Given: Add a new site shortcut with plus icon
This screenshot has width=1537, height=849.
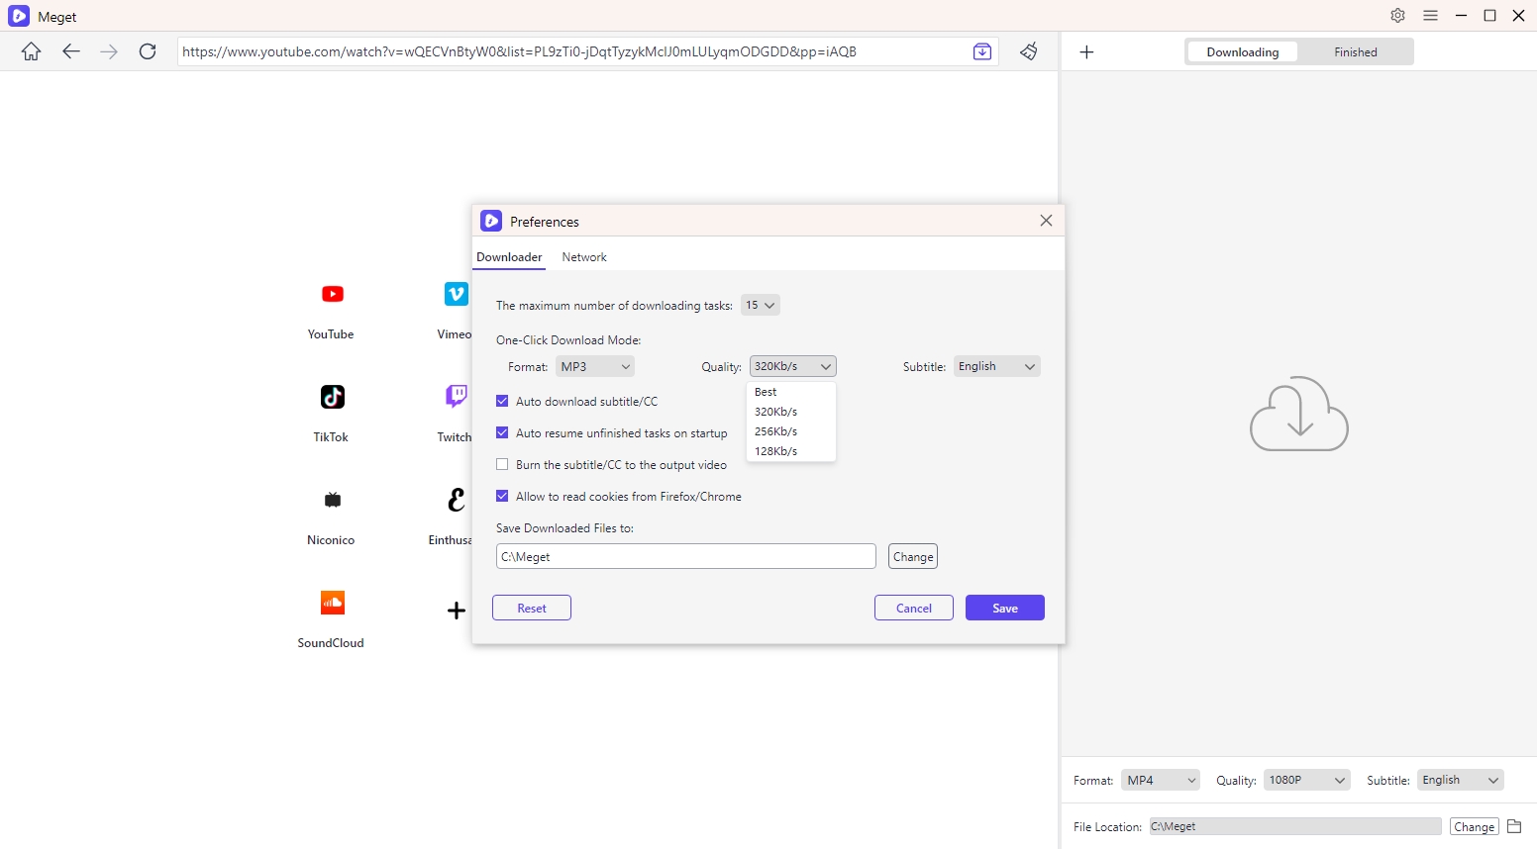Looking at the screenshot, I should pos(456,611).
